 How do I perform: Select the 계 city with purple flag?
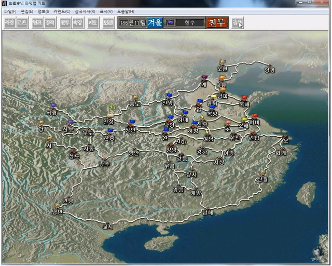click(x=204, y=81)
